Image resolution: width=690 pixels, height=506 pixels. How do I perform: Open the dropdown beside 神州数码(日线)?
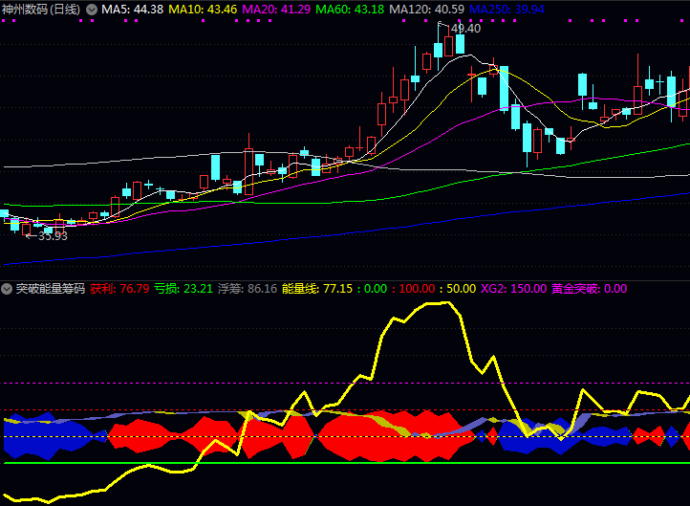tap(92, 10)
